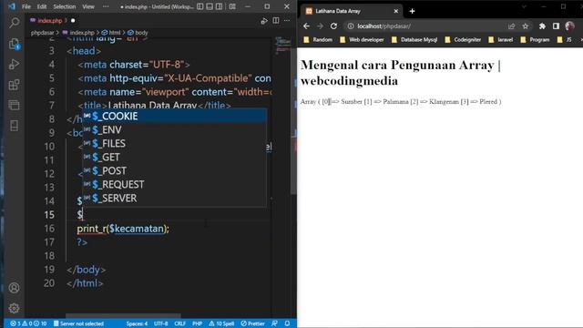Split the editor to the right
This screenshot has width=583, height=328.
[276, 20]
